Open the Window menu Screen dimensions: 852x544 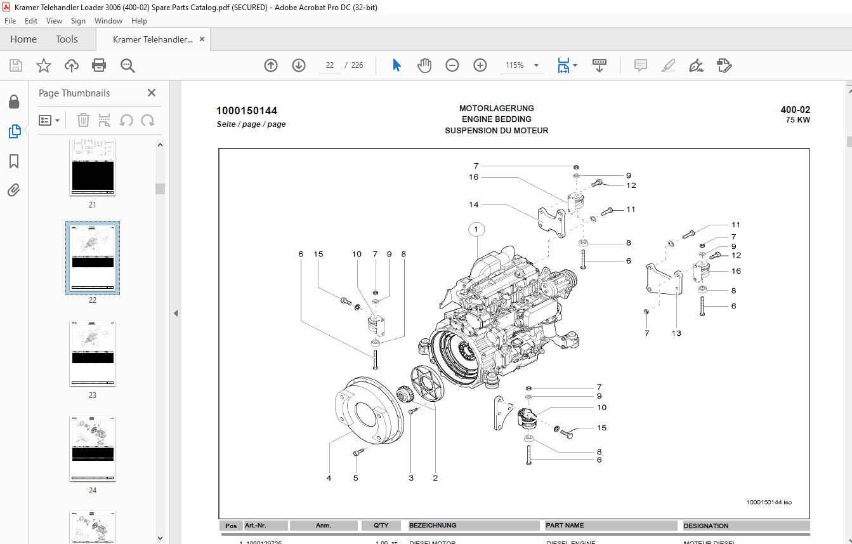click(108, 21)
